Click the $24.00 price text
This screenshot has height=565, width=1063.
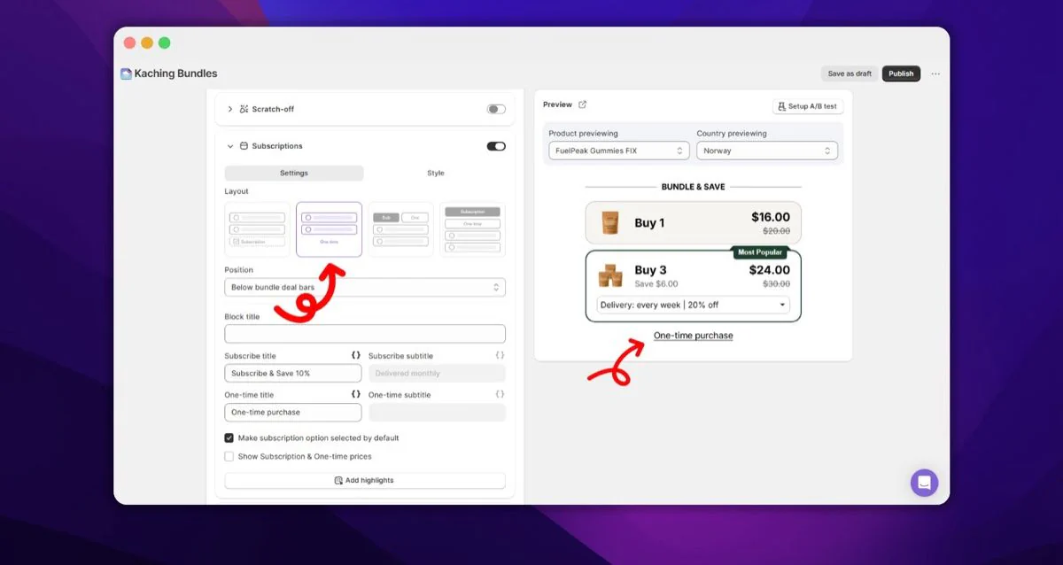tap(770, 270)
